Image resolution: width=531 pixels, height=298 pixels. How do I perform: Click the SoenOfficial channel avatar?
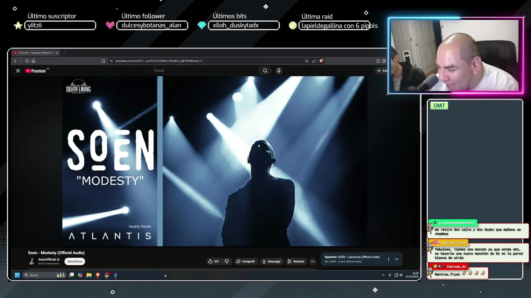(x=32, y=261)
